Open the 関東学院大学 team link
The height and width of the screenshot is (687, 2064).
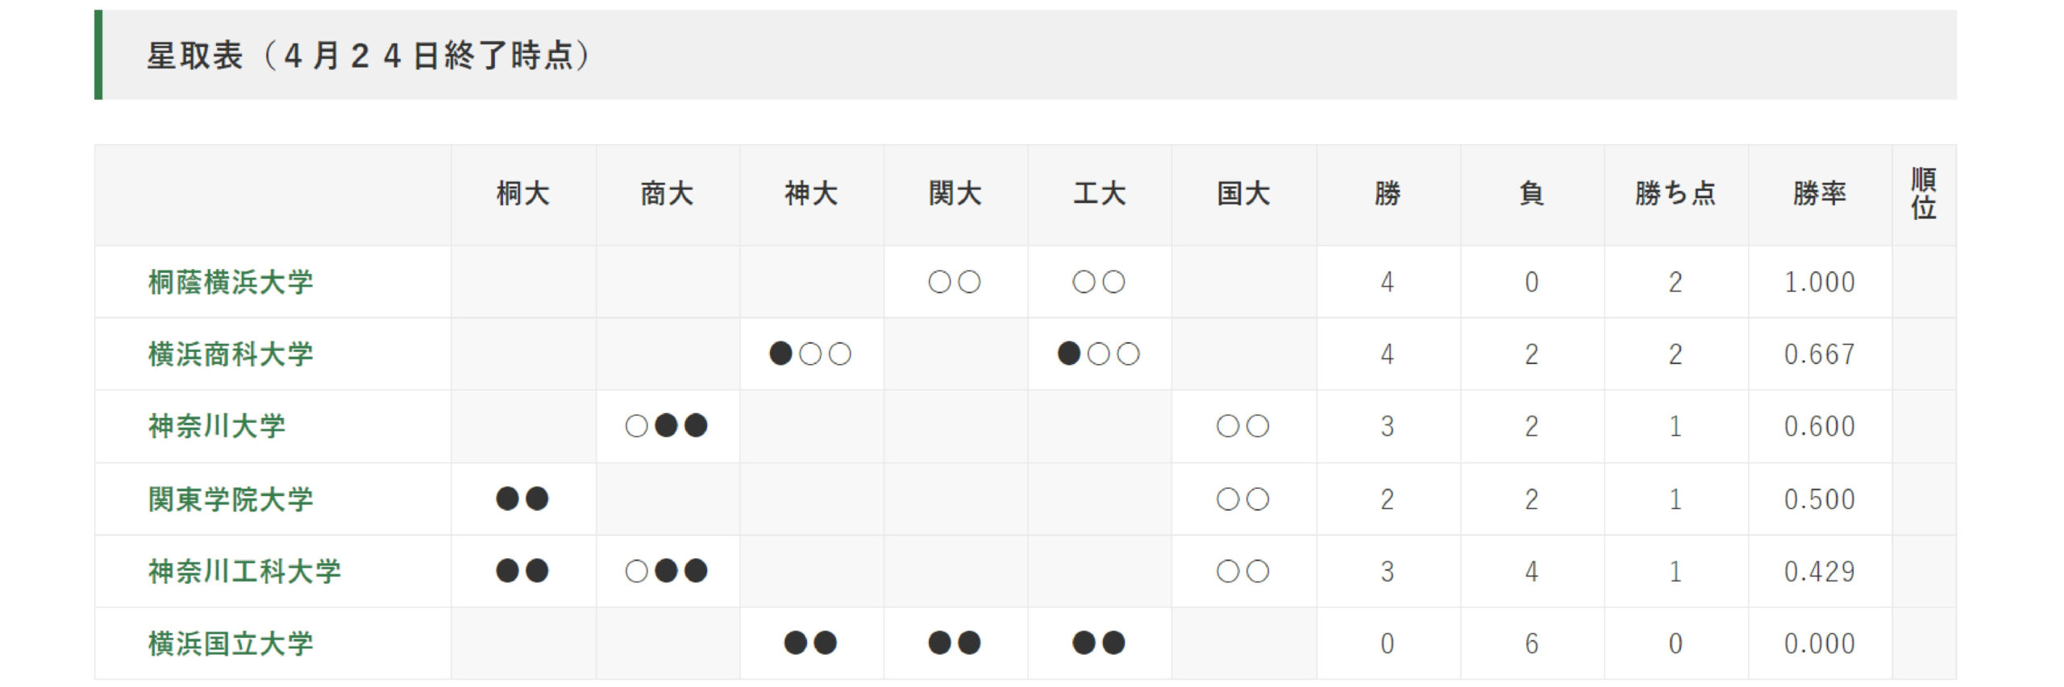click(231, 499)
